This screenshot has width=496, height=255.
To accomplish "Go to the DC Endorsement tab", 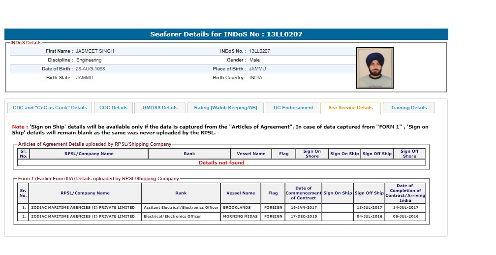I will coord(293,108).
